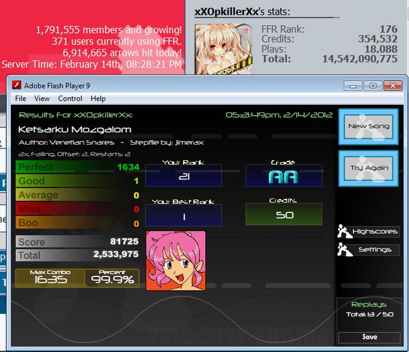
Task: Click the Credits 50 box
Action: click(x=284, y=214)
